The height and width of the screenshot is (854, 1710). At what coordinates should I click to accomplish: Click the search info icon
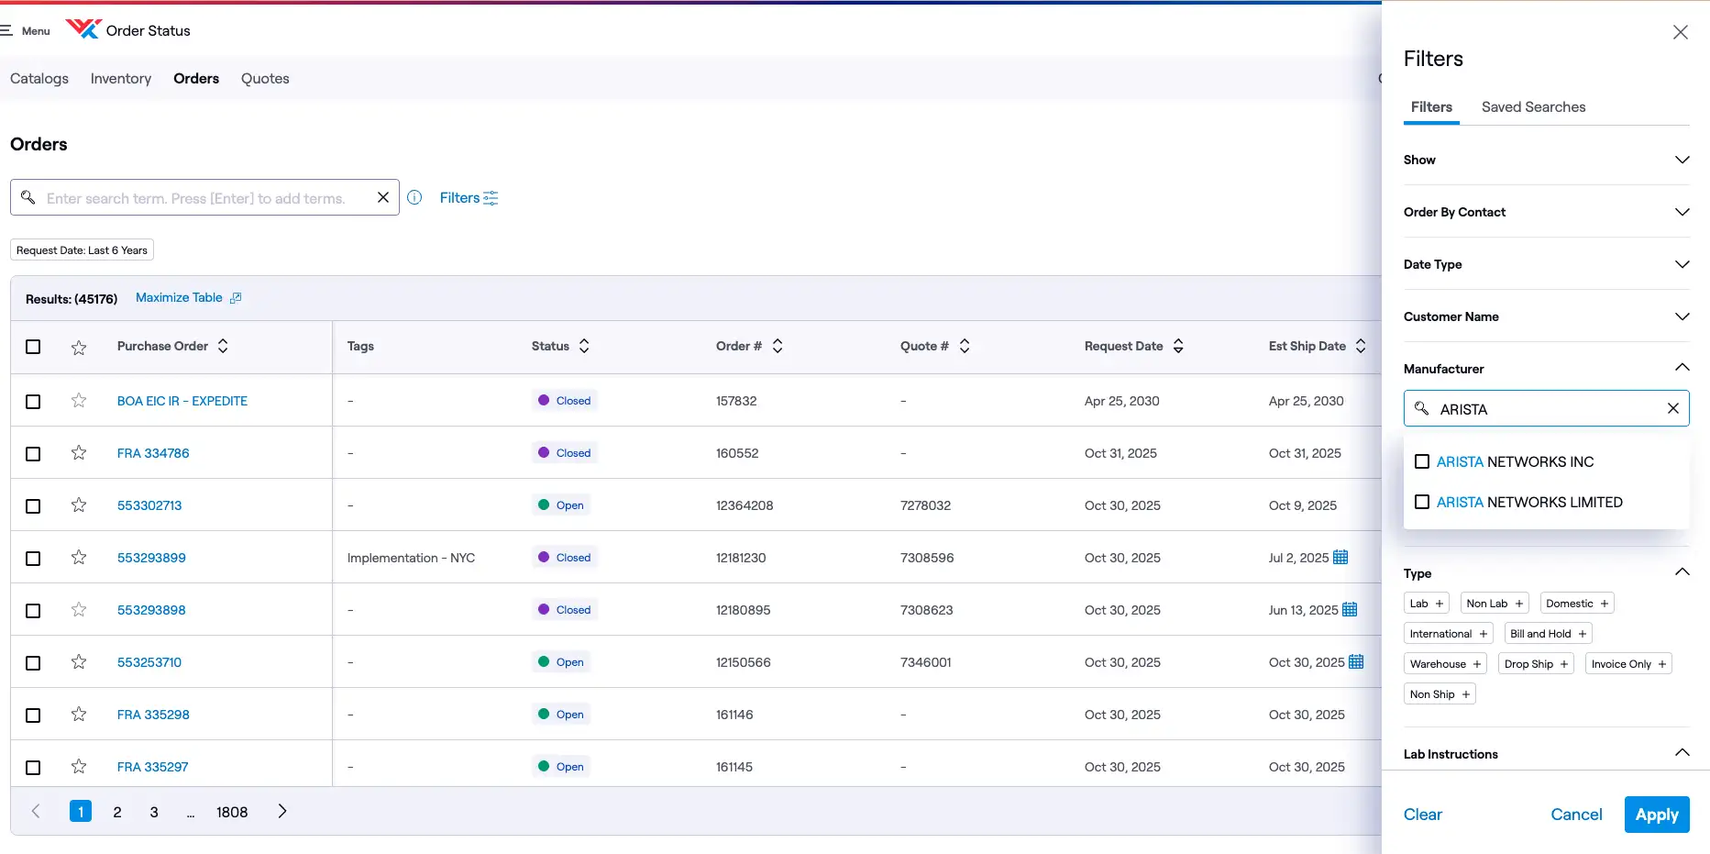tap(414, 197)
